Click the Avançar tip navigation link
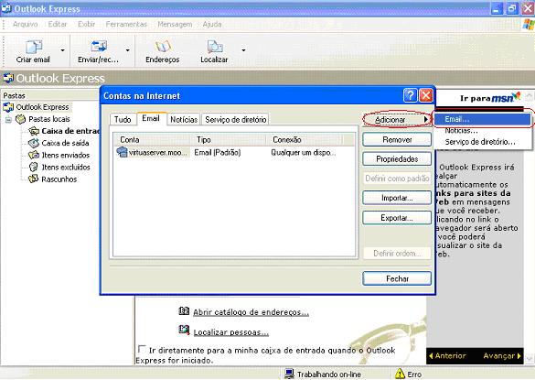Viewport: 535px width, 380px height. [502, 356]
